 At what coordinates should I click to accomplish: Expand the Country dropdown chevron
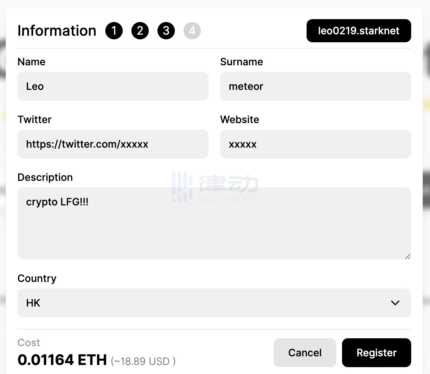395,303
